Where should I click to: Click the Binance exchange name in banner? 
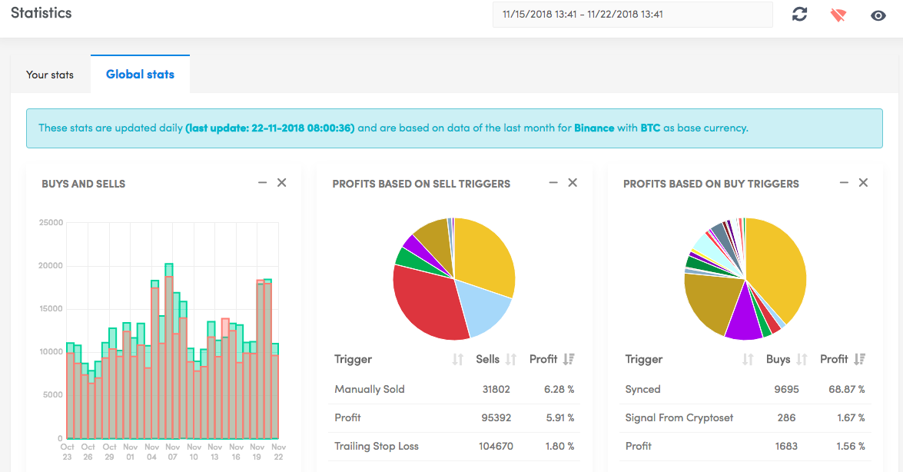click(x=594, y=128)
